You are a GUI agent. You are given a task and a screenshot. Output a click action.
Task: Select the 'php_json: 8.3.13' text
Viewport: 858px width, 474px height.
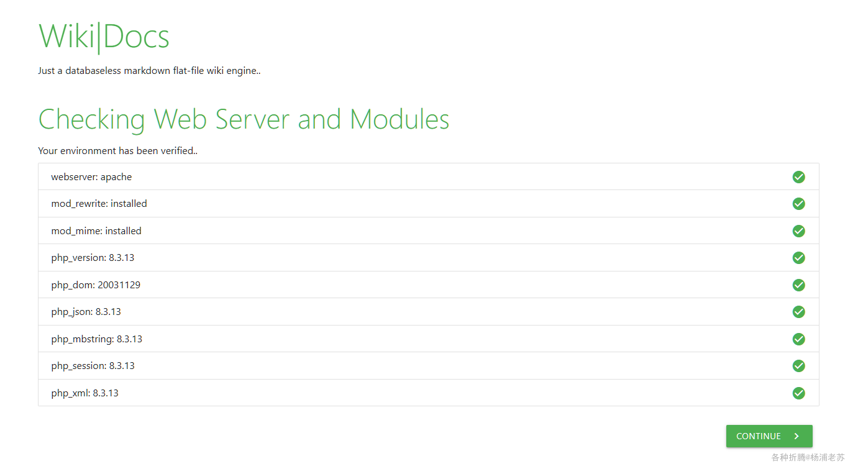pyautogui.click(x=86, y=312)
